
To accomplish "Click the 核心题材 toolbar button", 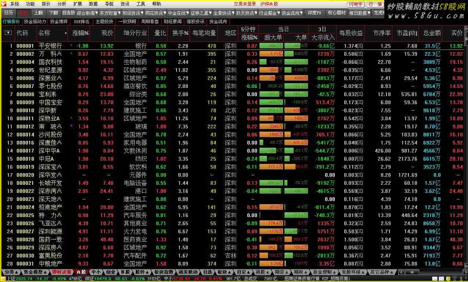I will click(337, 13).
